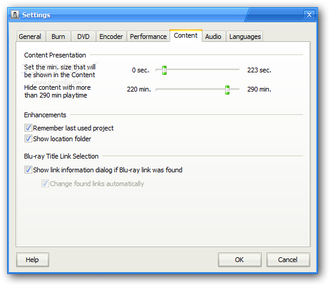Click 'Hide content with more than' description

coord(57,92)
